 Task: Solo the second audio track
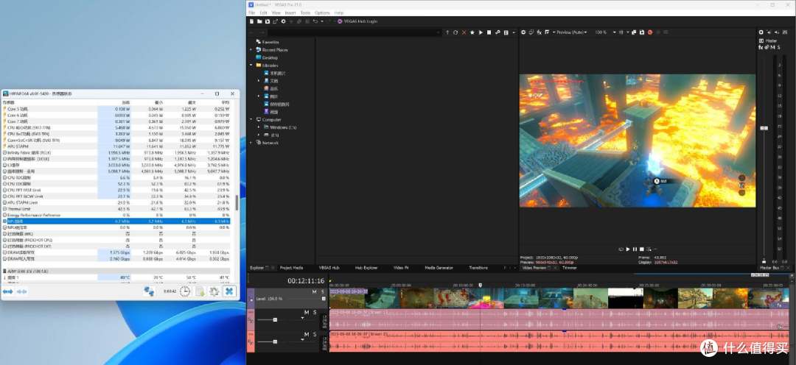(314, 335)
